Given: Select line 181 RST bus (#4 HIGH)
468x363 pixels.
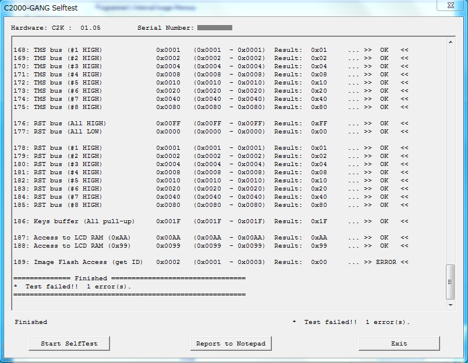Looking at the screenshot, I should click(x=211, y=172).
